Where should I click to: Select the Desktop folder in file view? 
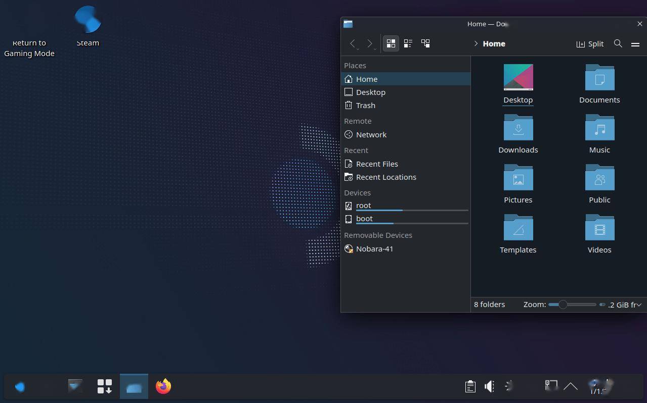point(518,84)
